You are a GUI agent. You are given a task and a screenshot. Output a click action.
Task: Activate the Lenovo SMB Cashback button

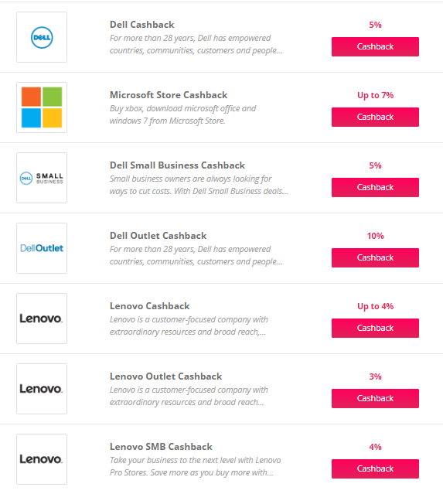pyautogui.click(x=375, y=468)
